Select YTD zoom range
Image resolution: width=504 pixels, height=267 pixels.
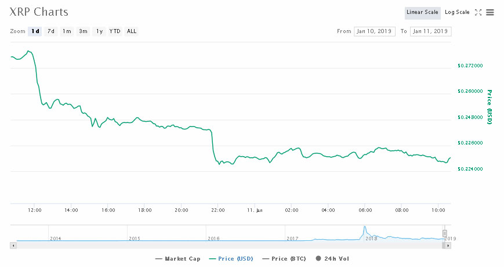coord(115,31)
